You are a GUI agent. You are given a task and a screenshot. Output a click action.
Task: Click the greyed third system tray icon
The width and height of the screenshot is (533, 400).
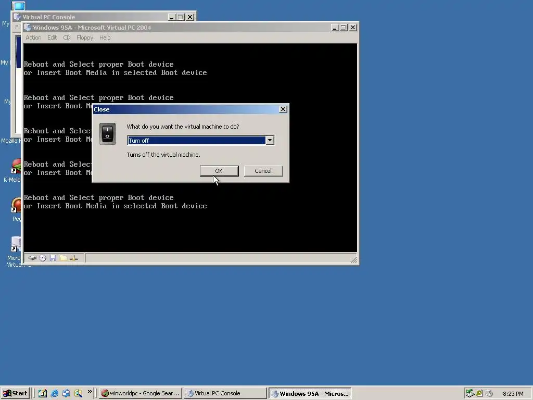coord(489,393)
